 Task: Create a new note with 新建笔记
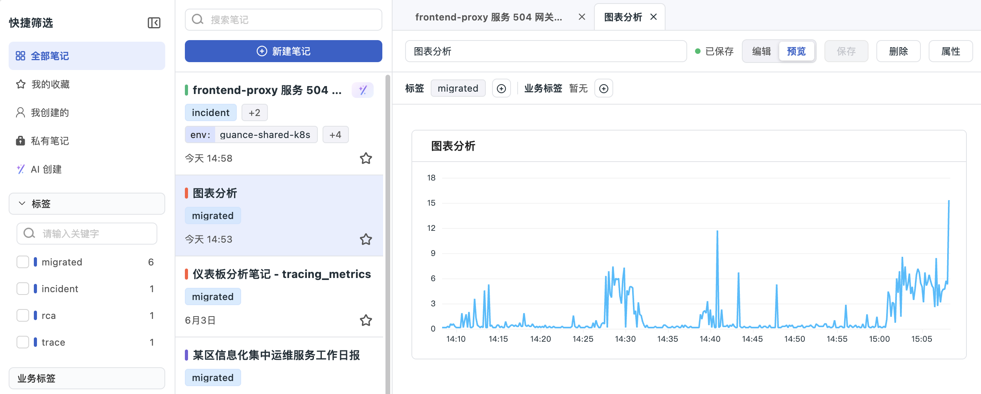[284, 51]
